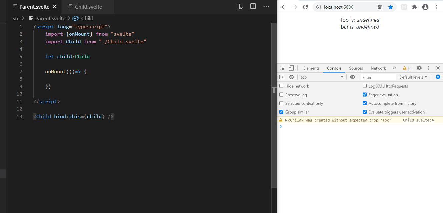Toggle the console sidebar icon
The image size is (443, 213).
282,77
